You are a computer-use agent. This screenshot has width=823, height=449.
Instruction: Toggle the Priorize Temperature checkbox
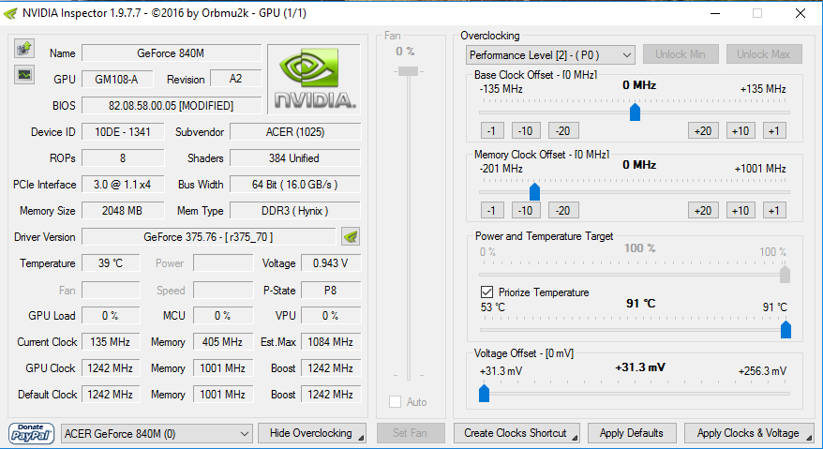click(486, 292)
